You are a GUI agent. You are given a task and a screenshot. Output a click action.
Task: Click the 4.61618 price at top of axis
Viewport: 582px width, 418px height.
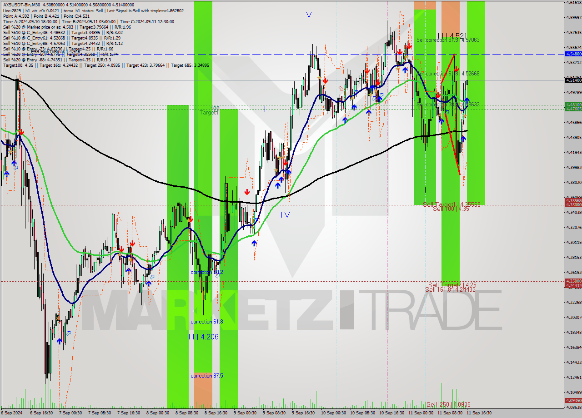(574, 3)
